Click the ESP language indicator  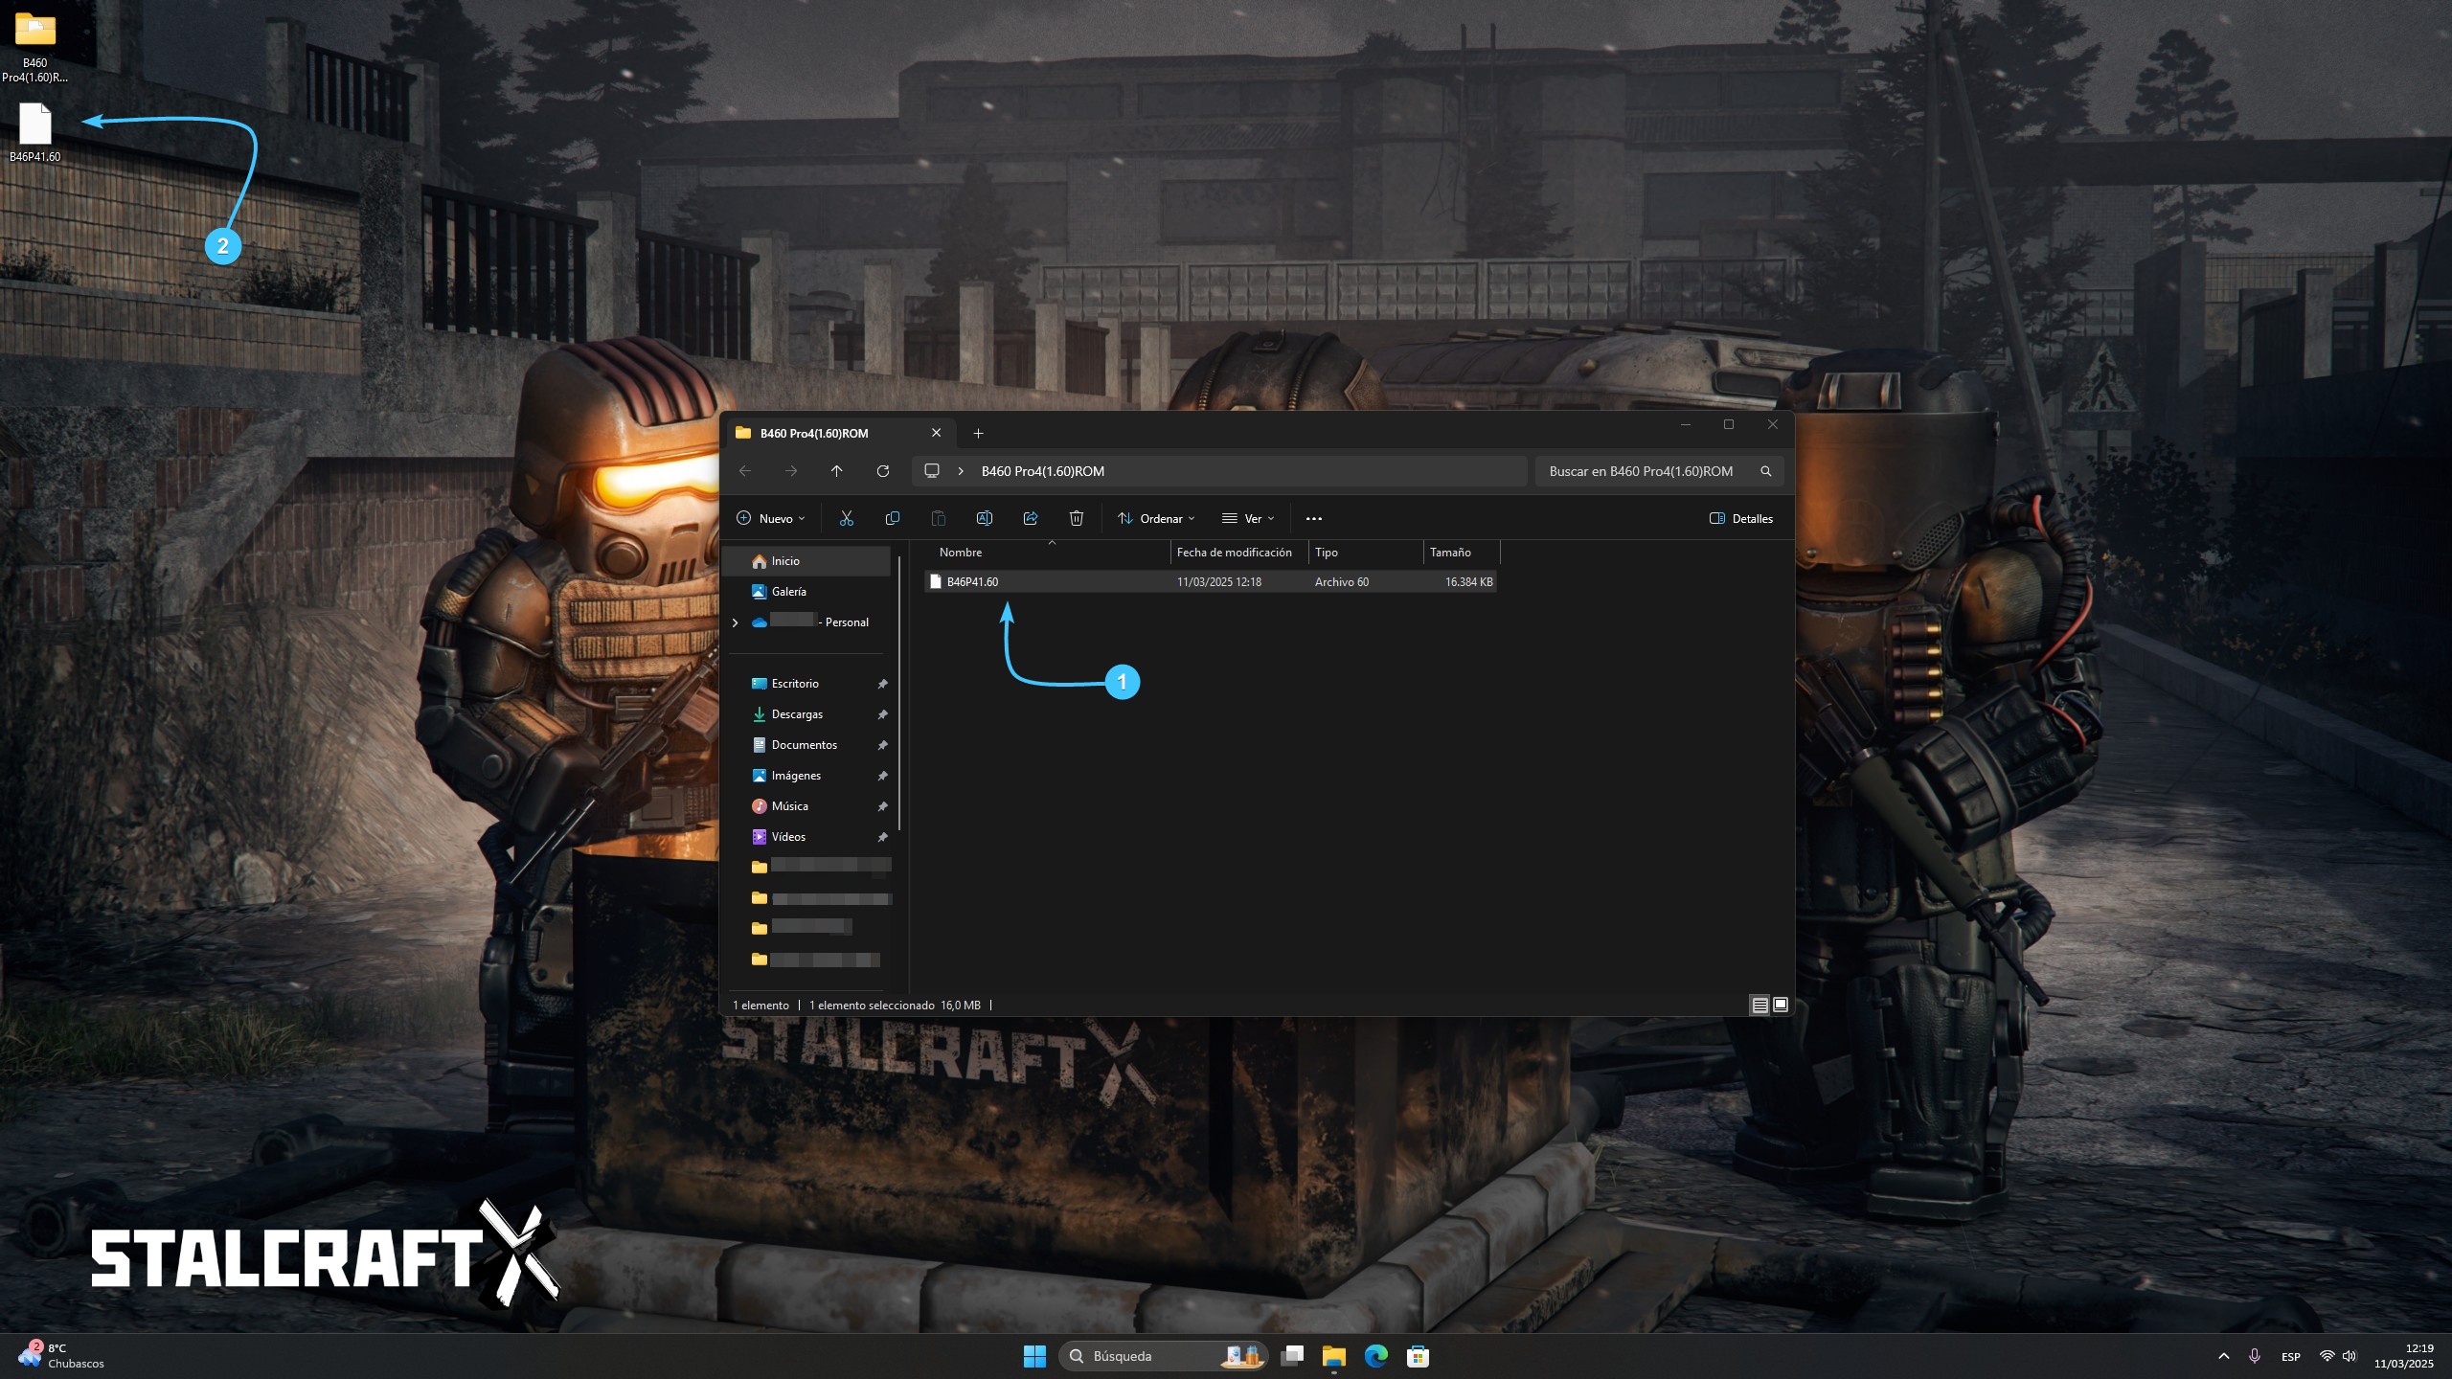click(2291, 1357)
